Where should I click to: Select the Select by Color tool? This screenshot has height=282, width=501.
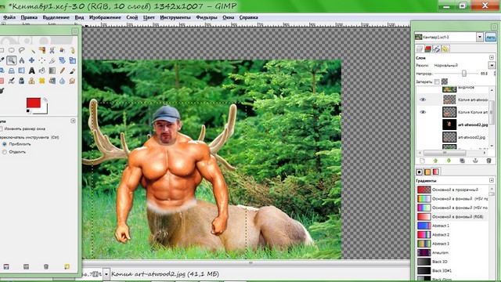click(42, 50)
